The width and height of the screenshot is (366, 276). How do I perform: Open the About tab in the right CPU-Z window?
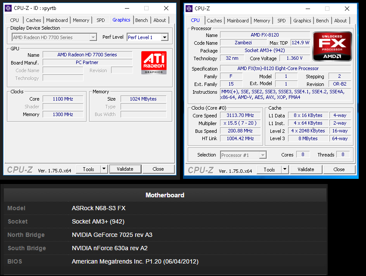(341, 21)
